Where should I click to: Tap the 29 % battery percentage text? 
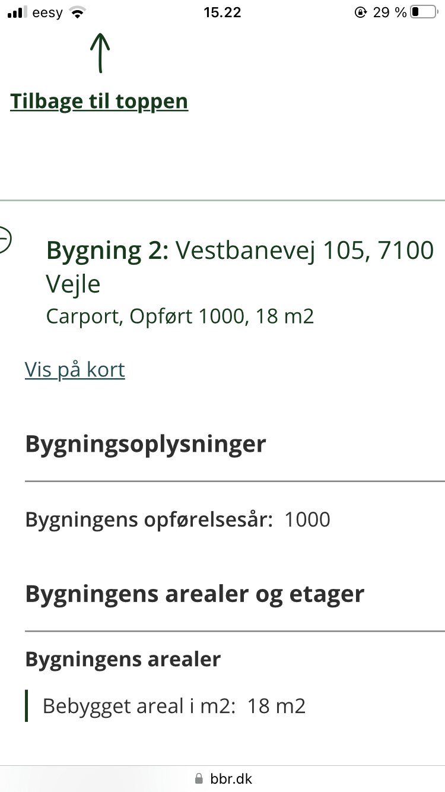coord(390,12)
